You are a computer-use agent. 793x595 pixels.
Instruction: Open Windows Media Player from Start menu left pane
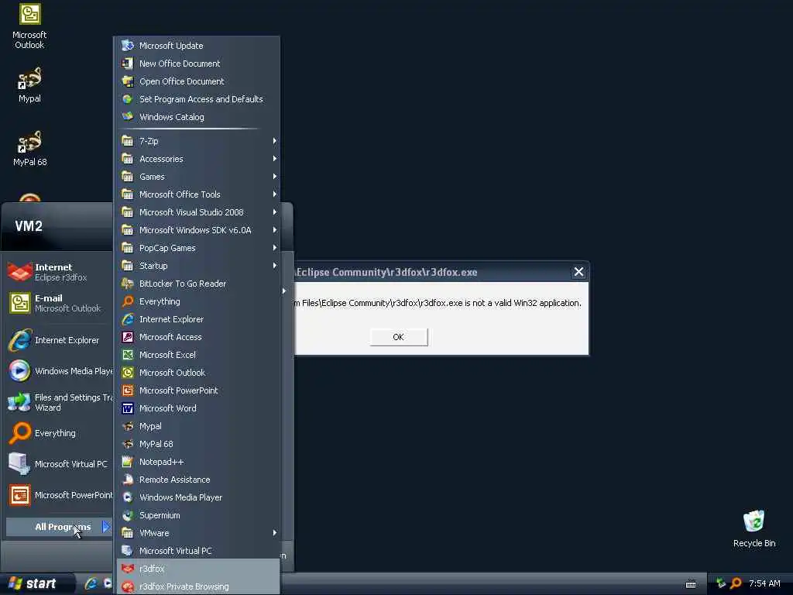coord(59,371)
